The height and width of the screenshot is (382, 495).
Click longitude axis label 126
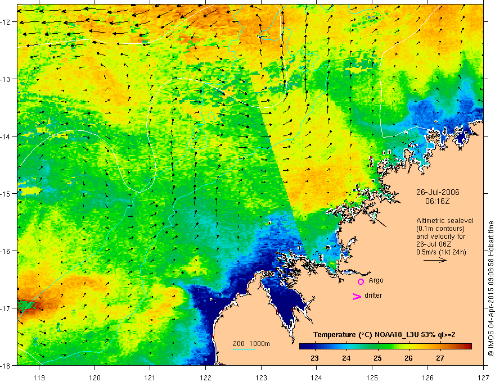pyautogui.click(x=427, y=378)
